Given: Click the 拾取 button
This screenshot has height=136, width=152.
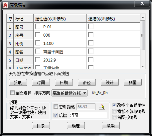Looking at the screenshot, I should (x=18, y=82).
